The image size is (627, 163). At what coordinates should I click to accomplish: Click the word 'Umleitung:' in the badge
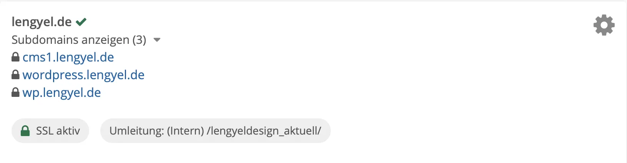[137, 131]
